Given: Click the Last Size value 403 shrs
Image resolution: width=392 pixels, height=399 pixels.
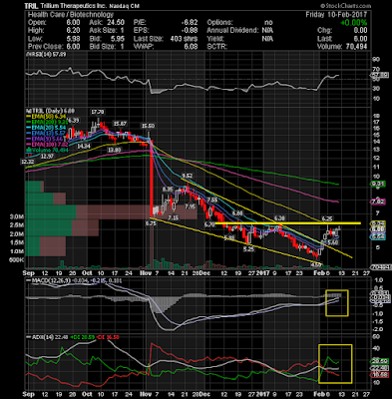Looking at the screenshot, I should (184, 39).
